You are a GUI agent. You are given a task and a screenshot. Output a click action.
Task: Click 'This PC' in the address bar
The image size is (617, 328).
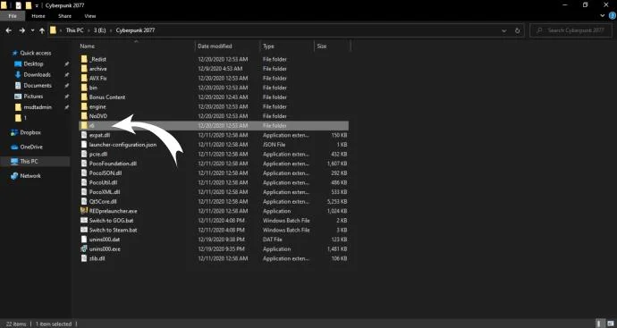click(x=74, y=30)
